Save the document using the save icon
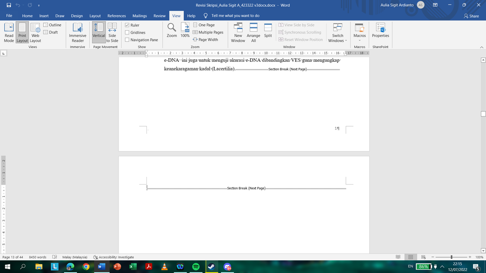The image size is (486, 273). point(9,5)
